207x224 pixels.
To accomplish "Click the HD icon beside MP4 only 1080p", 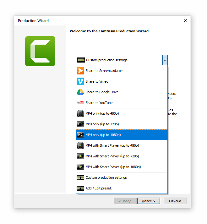I will 80,135.
